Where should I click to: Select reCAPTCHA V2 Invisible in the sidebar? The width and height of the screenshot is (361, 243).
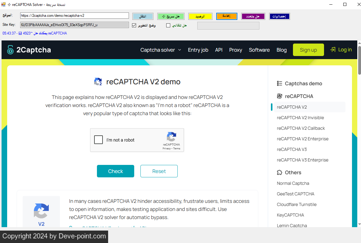pyautogui.click(x=300, y=118)
